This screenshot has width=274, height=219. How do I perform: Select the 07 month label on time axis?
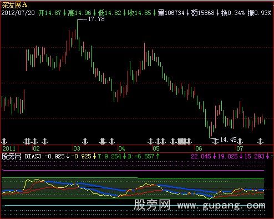point(240,148)
